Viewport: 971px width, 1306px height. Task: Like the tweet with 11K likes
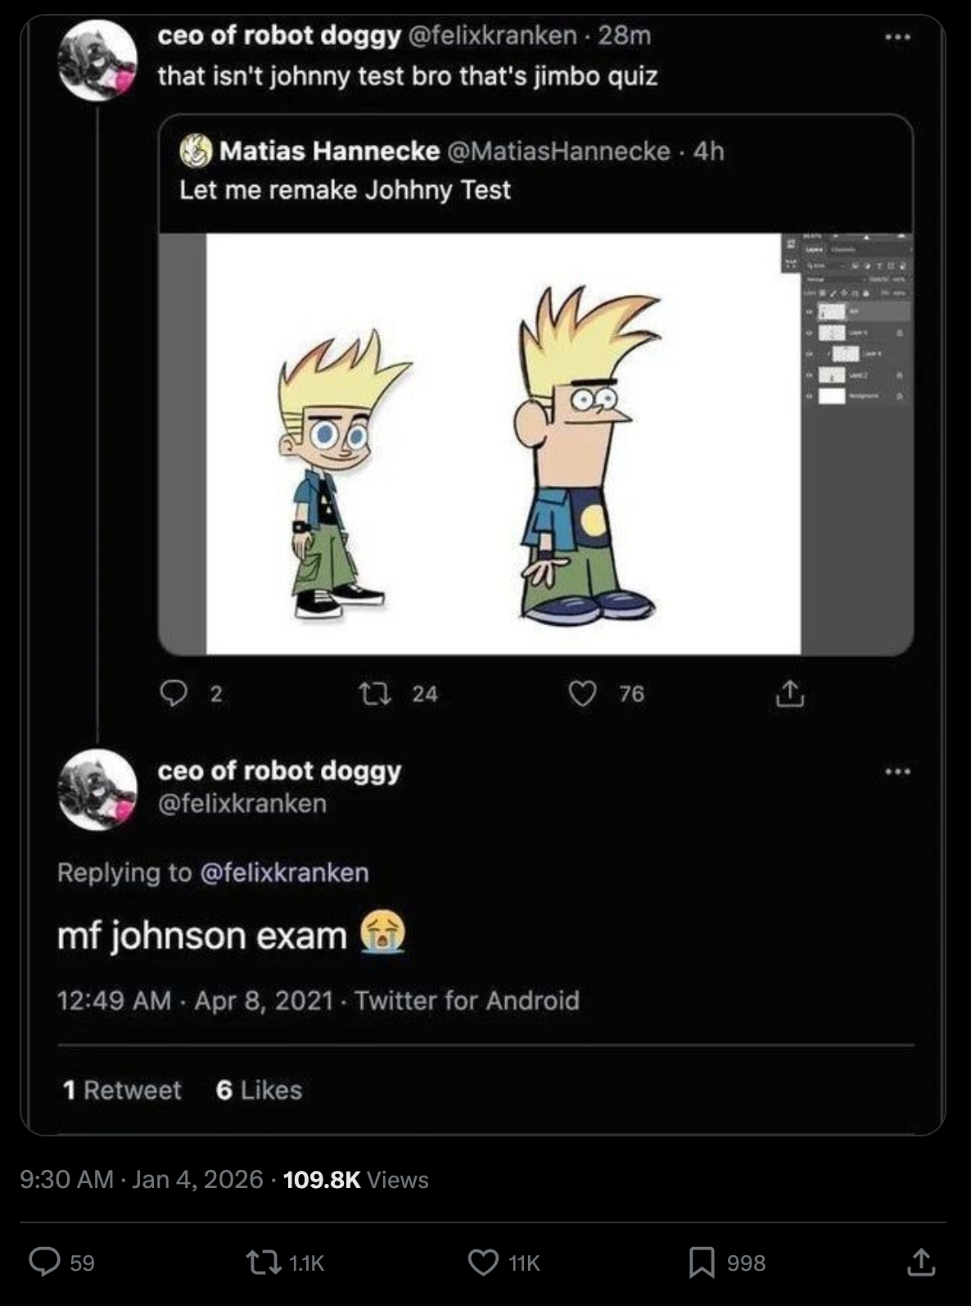(483, 1262)
